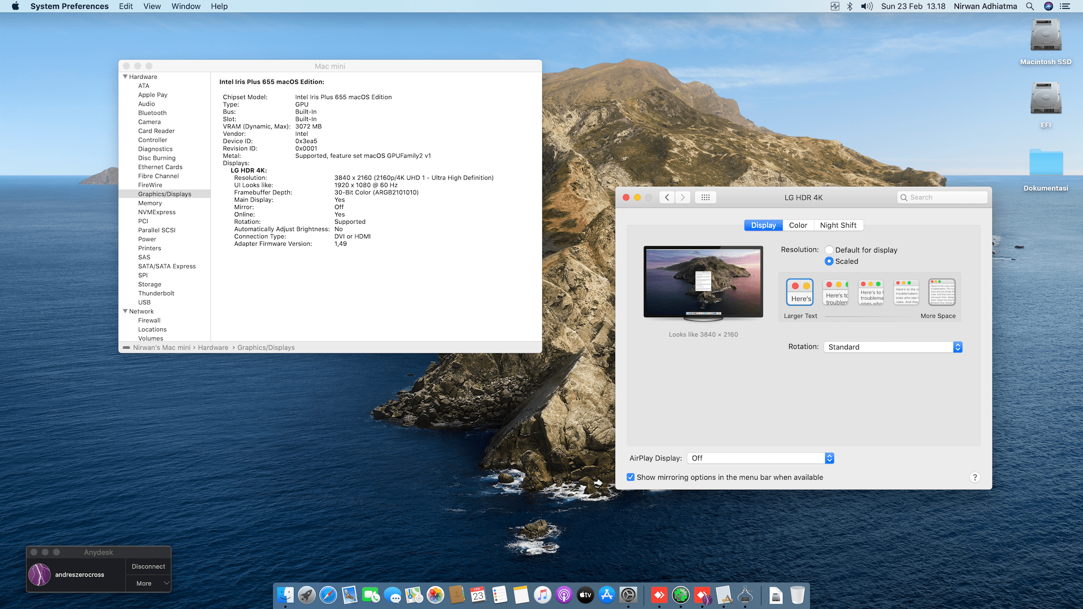Viewport: 1083px width, 609px height.
Task: Go back in System Preferences
Action: tap(667, 197)
